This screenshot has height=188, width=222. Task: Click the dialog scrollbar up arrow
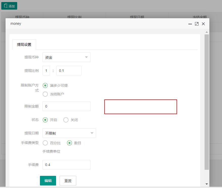point(207,32)
